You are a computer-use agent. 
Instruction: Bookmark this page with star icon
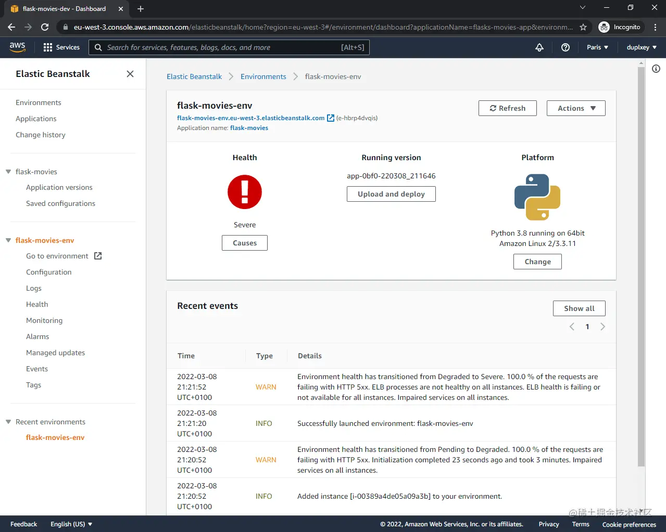tap(583, 27)
